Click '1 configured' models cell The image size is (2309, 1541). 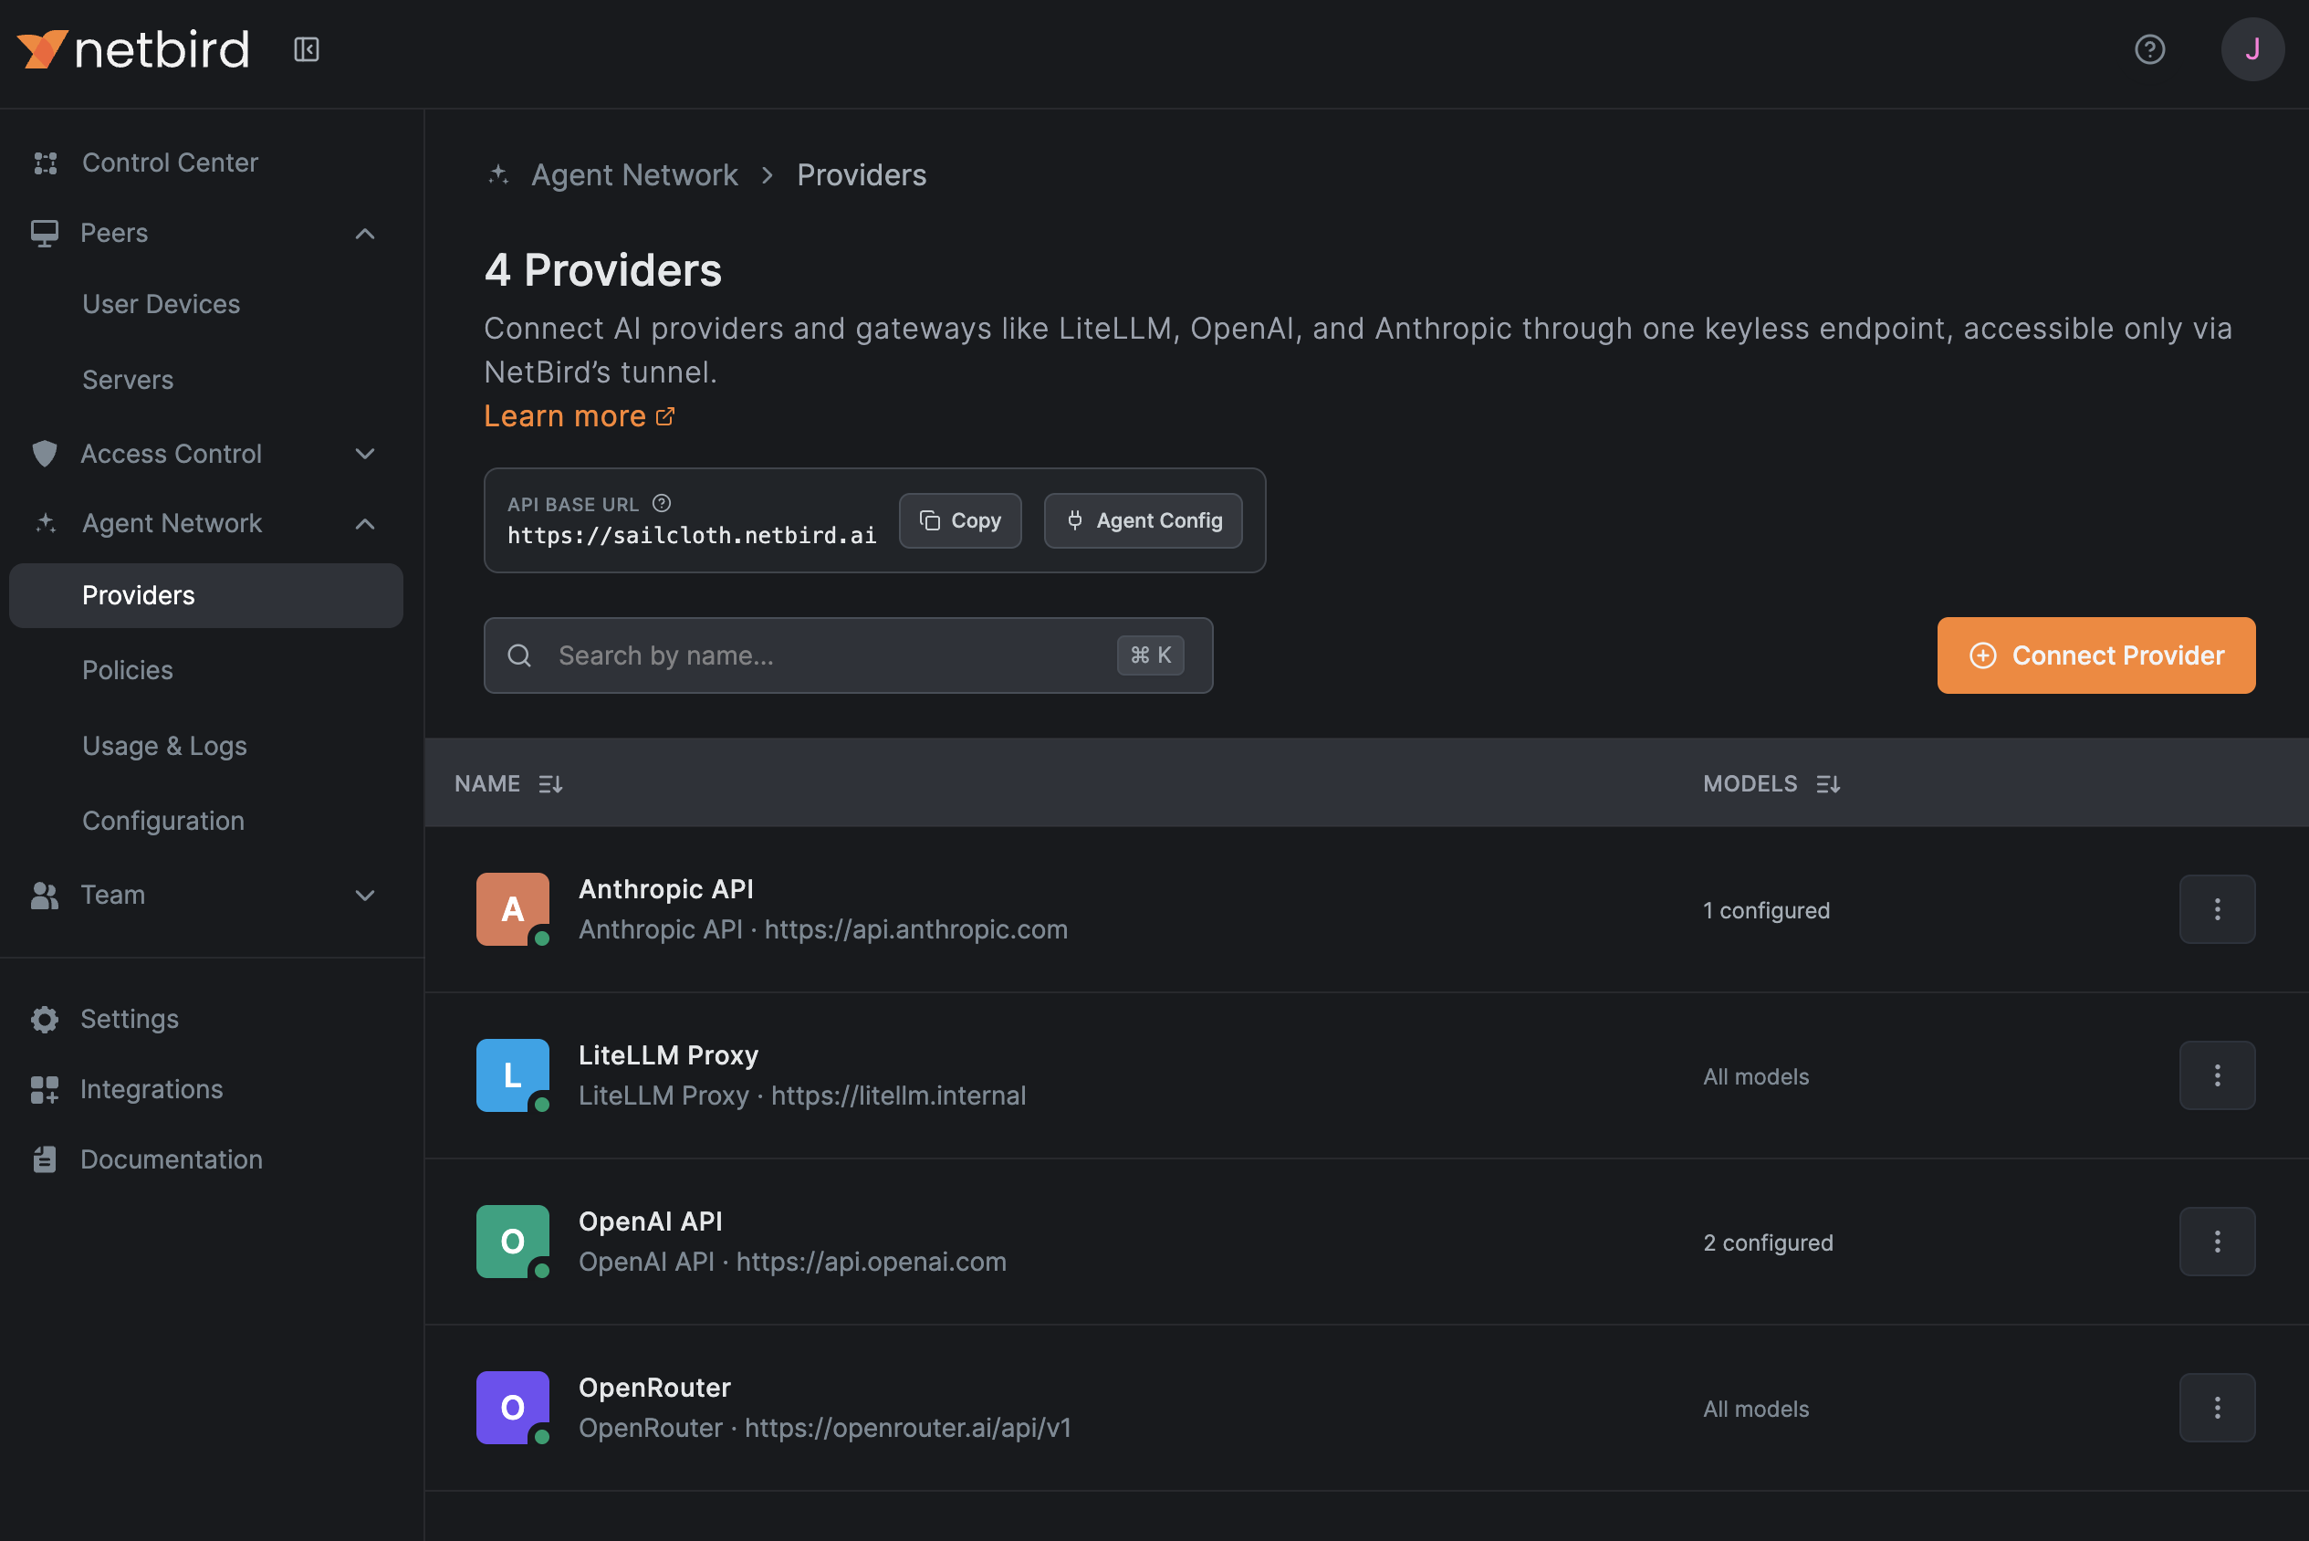pyautogui.click(x=1767, y=910)
